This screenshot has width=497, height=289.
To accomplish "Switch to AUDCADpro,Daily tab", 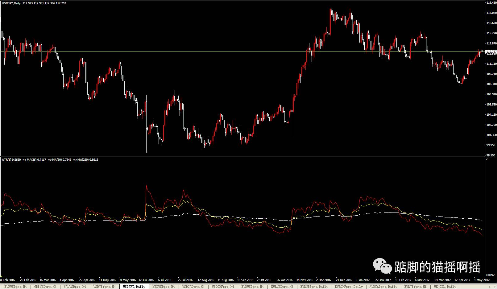I will coord(383,287).
